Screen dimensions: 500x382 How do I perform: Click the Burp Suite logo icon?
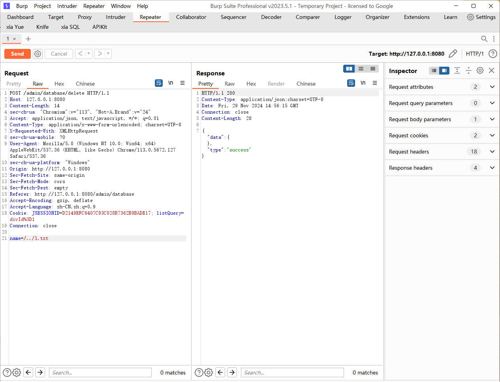click(6, 6)
